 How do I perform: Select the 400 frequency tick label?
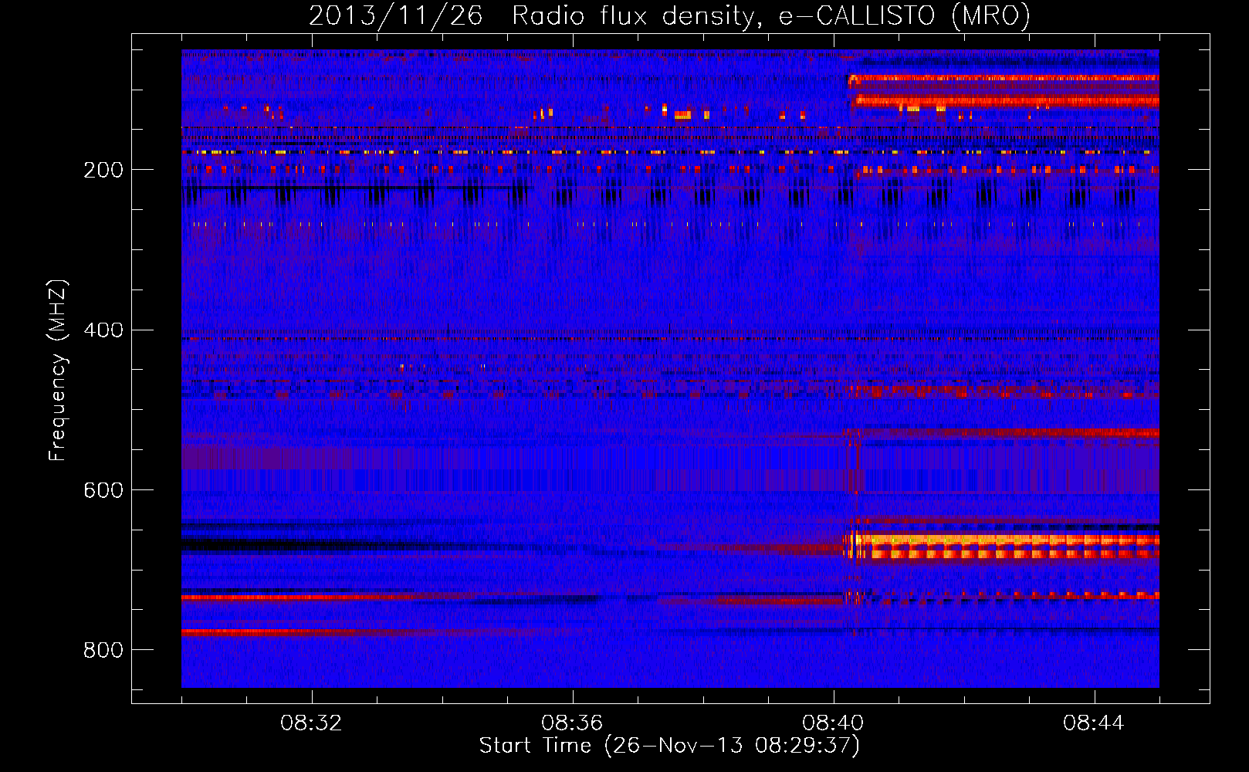click(103, 330)
